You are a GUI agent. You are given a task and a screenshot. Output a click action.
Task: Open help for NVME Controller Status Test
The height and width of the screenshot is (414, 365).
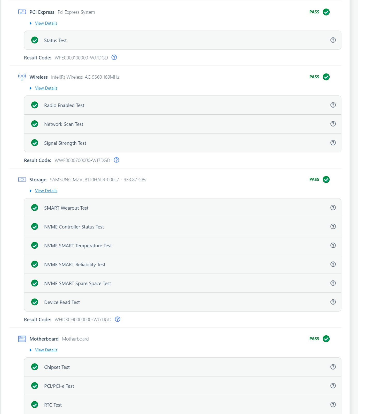pyautogui.click(x=333, y=227)
